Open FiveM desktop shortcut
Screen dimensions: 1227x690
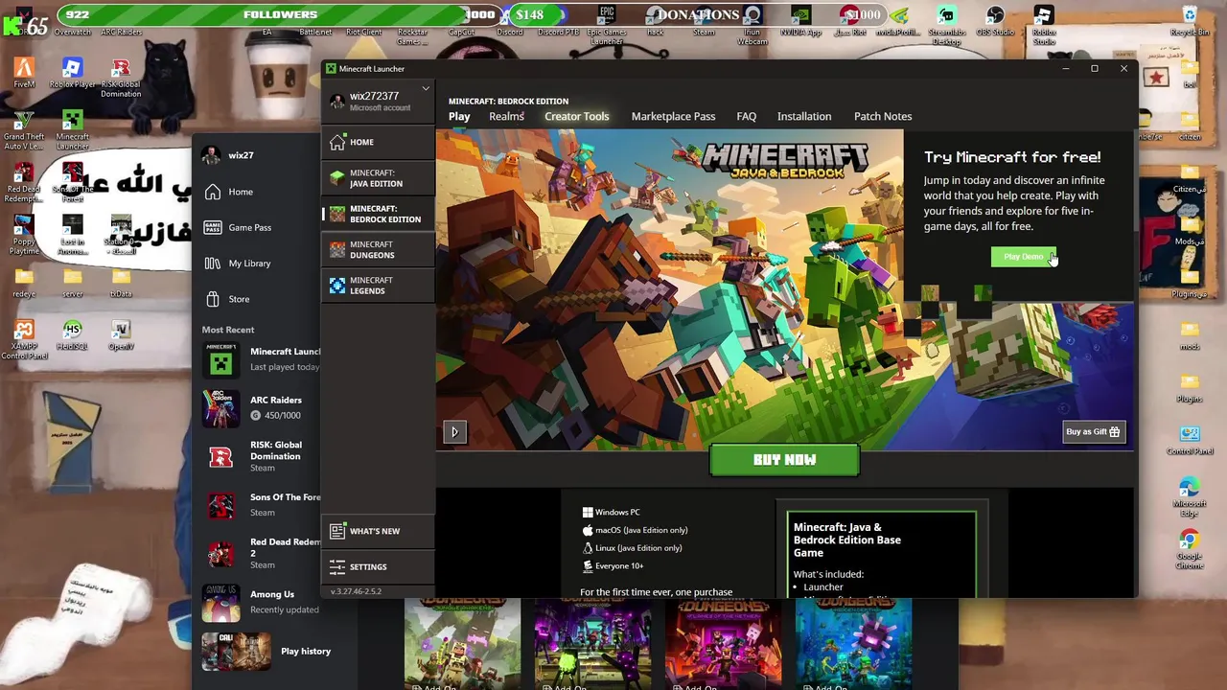point(24,74)
